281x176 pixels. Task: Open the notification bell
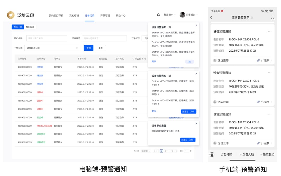click(x=158, y=15)
